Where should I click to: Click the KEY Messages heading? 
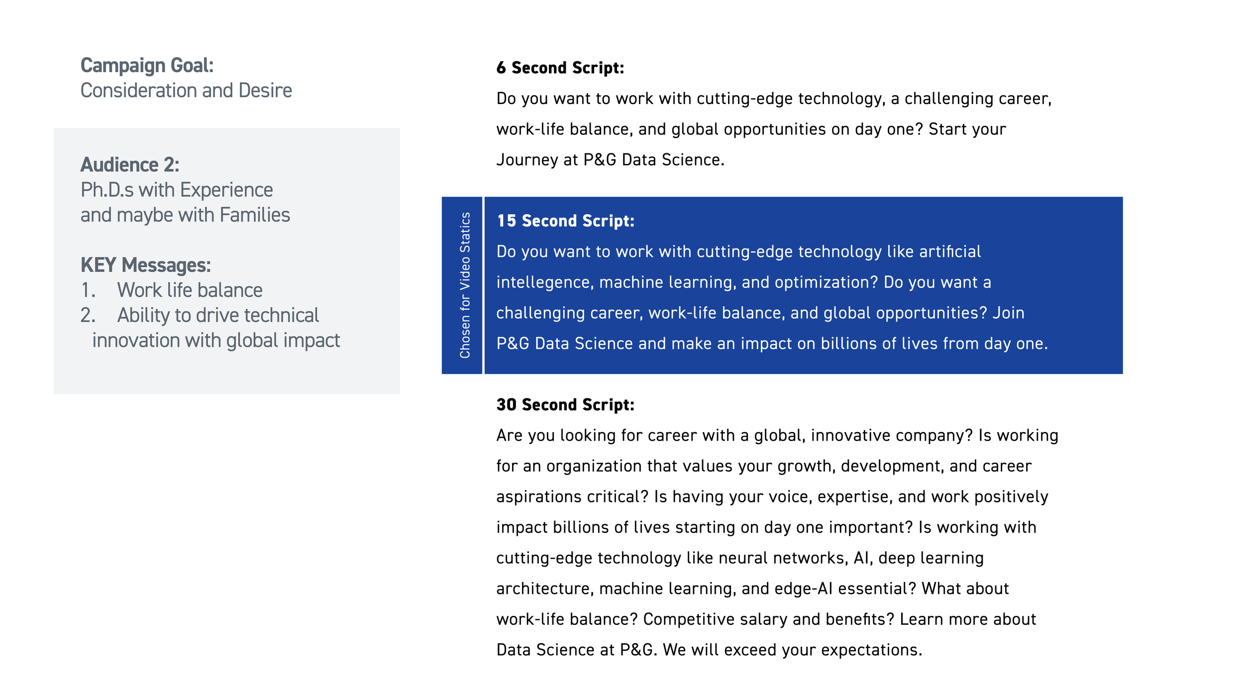tap(145, 265)
